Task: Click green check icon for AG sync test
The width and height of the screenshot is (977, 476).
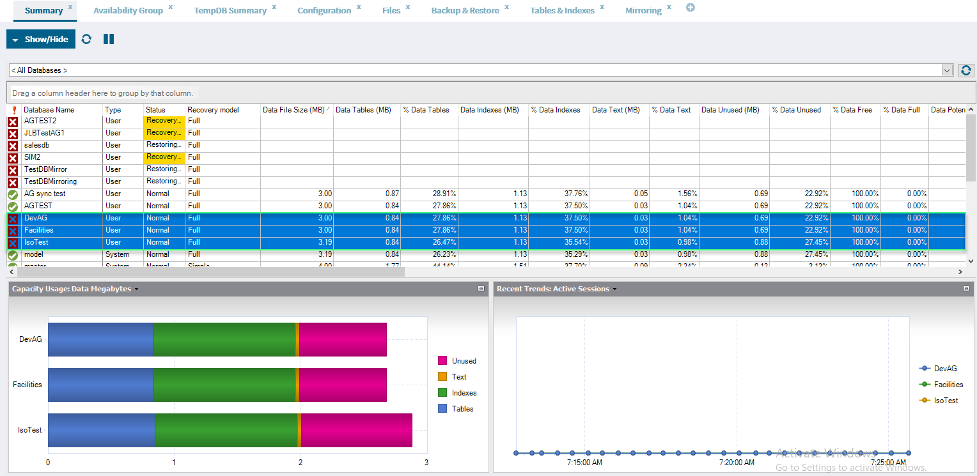Action: point(12,194)
